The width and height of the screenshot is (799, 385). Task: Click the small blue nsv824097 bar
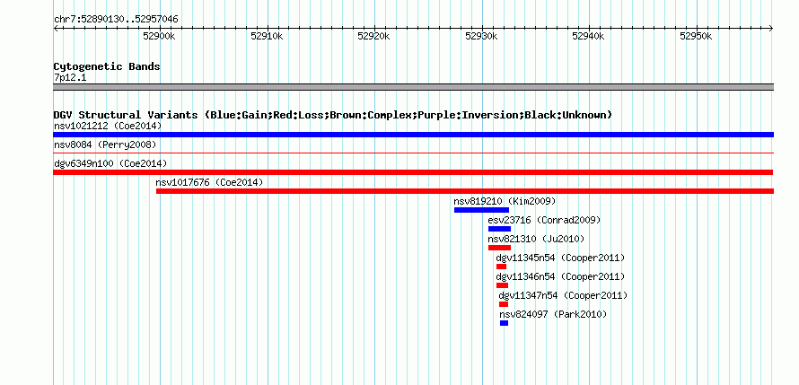coord(504,323)
